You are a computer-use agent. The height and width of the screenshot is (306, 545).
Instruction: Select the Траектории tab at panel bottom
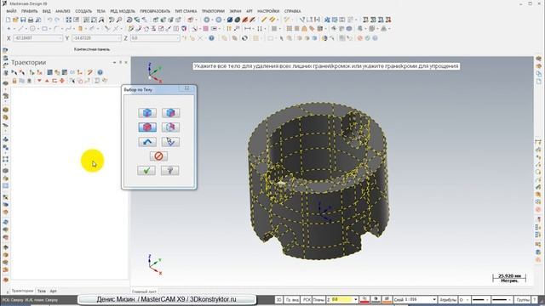pyautogui.click(x=23, y=291)
